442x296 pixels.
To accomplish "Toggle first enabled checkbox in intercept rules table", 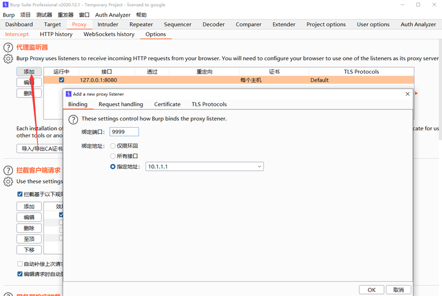I will [61, 215].
